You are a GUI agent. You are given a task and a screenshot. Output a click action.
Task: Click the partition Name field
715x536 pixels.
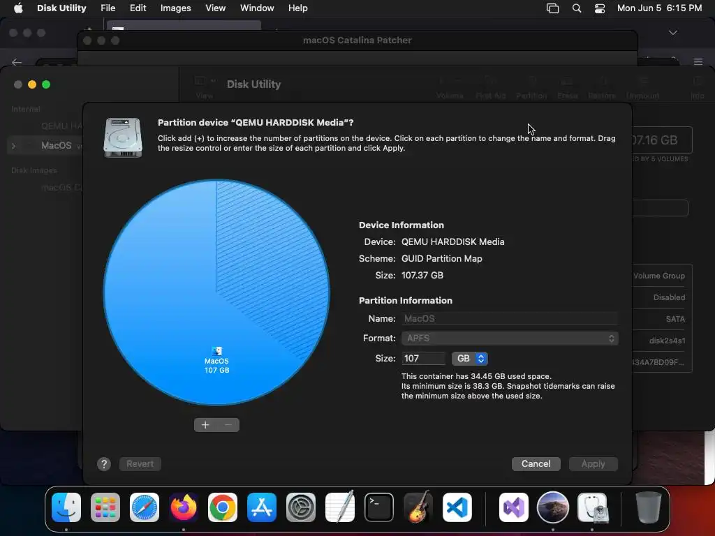(x=510, y=318)
